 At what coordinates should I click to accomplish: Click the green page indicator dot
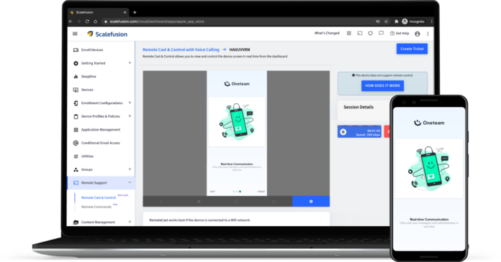(240, 192)
